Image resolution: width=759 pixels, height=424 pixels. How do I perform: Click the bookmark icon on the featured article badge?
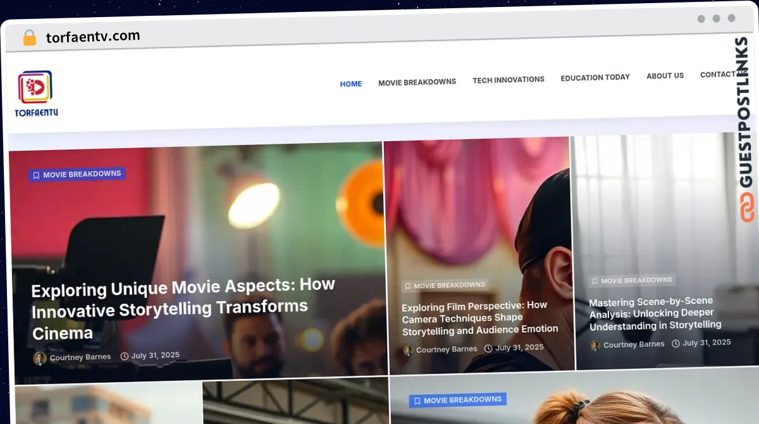pos(36,175)
